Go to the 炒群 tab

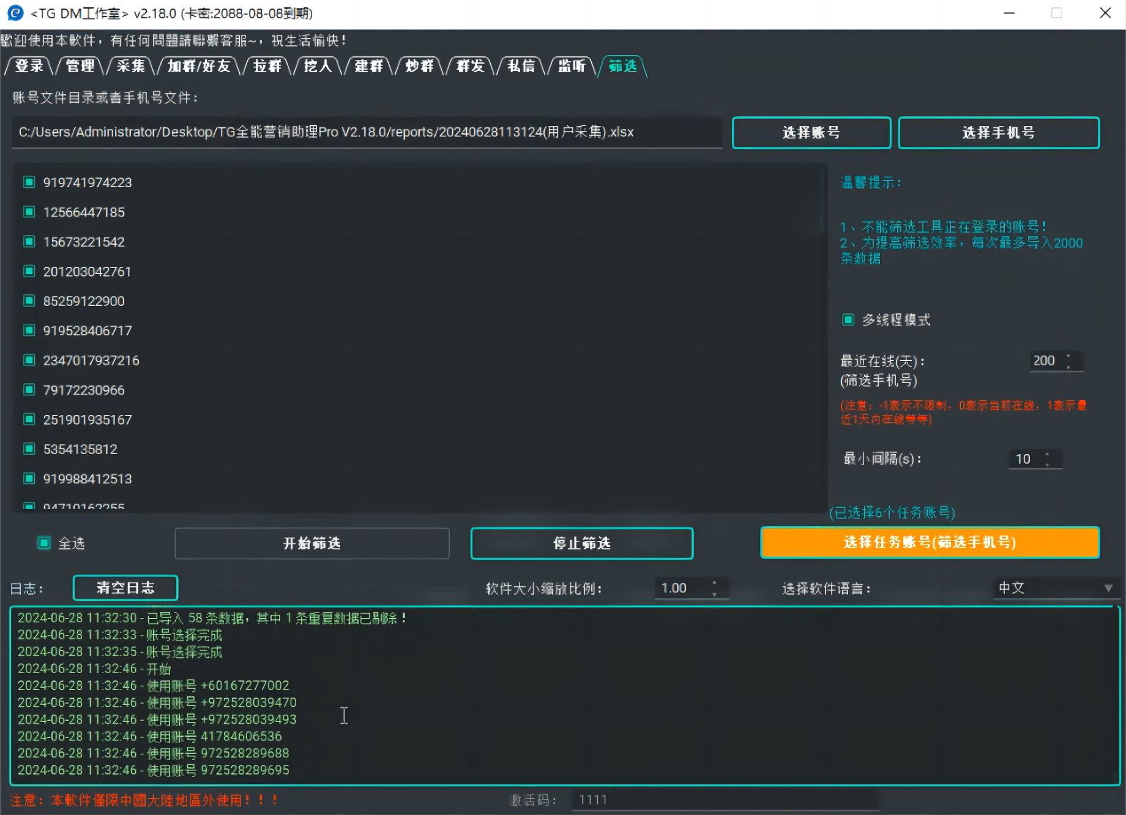click(420, 66)
